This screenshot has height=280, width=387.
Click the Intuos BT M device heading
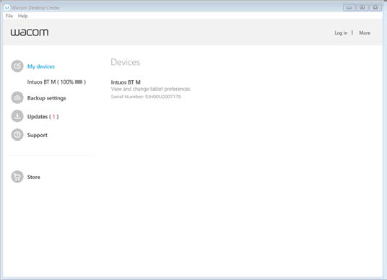click(x=126, y=82)
